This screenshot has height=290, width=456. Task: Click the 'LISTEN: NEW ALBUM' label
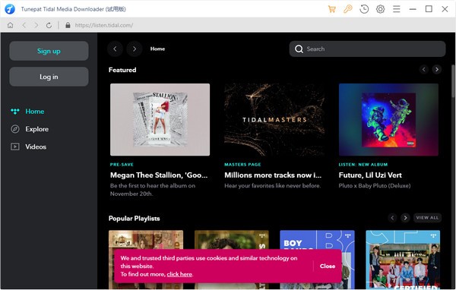[363, 165]
